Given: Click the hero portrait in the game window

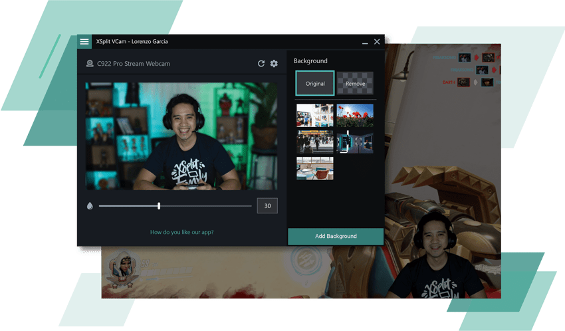Looking at the screenshot, I should (x=122, y=269).
